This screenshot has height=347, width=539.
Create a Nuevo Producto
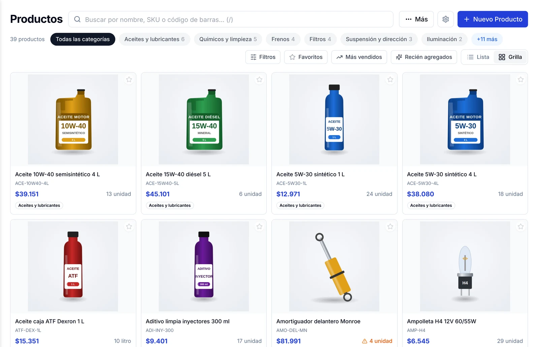pos(493,19)
